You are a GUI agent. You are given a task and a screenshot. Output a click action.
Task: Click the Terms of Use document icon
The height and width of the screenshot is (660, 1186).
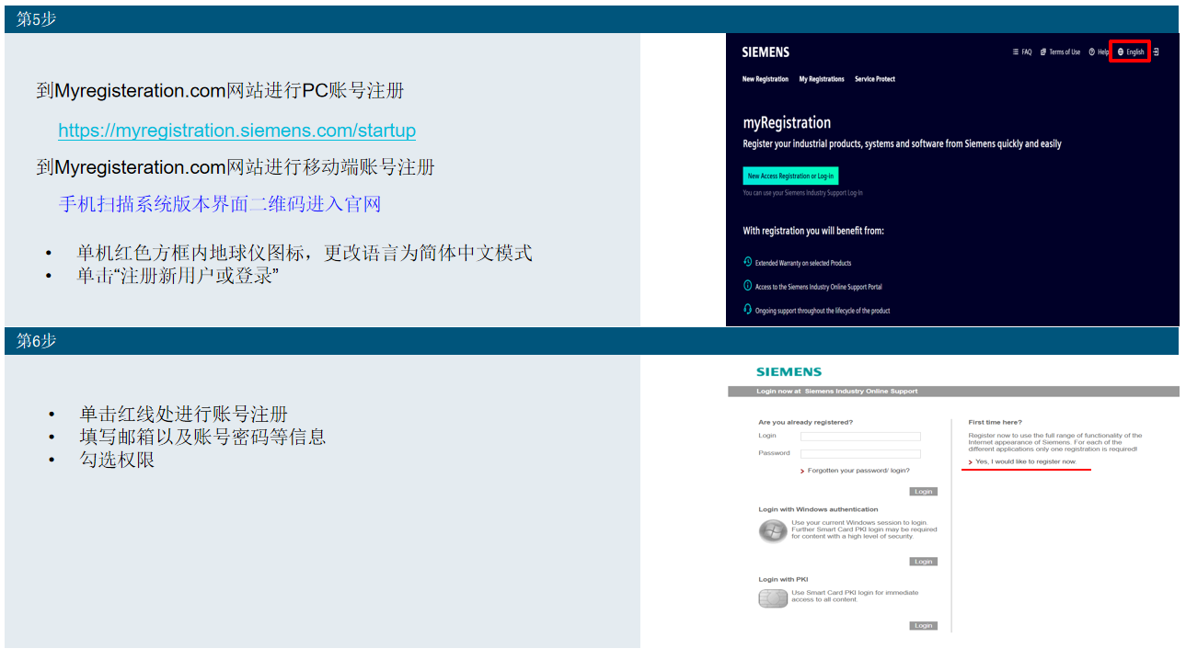point(1045,51)
